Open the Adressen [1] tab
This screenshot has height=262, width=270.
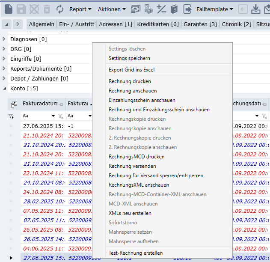point(116,24)
